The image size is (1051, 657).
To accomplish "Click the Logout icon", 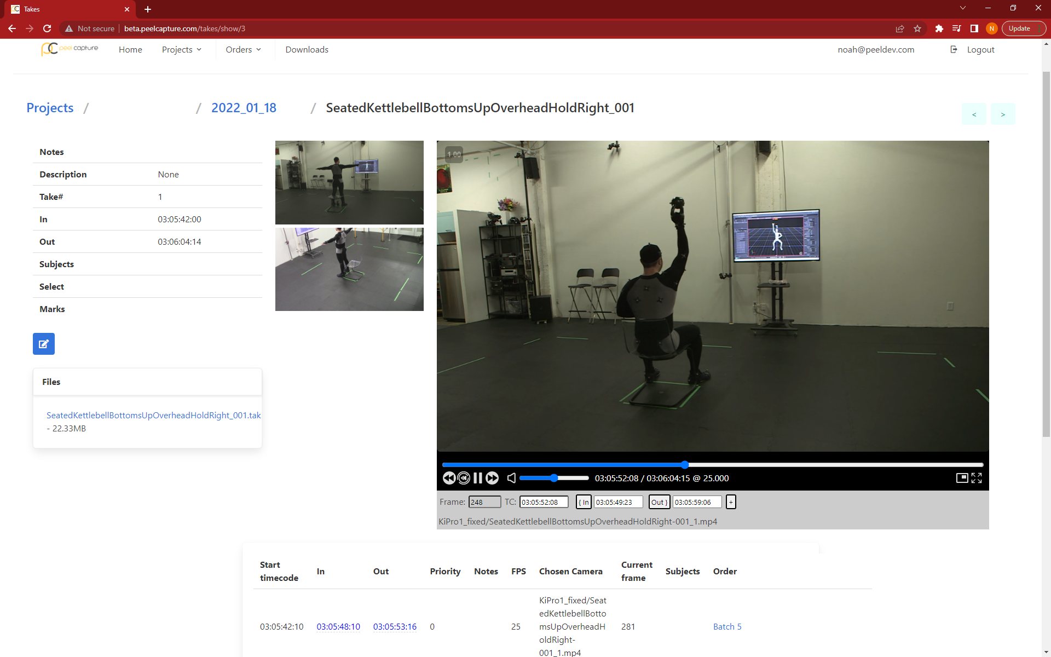I will (x=954, y=49).
